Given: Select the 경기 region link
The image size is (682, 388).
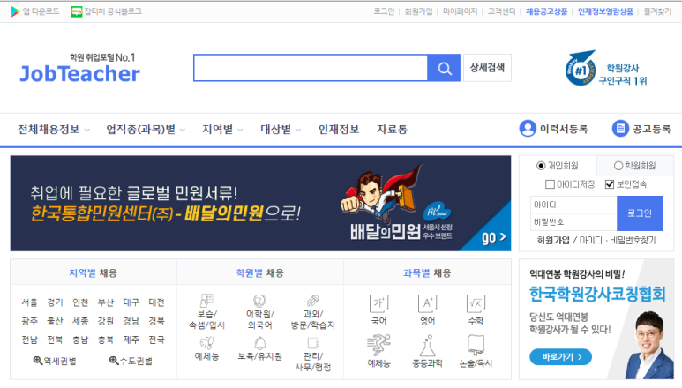Looking at the screenshot, I should (55, 302).
